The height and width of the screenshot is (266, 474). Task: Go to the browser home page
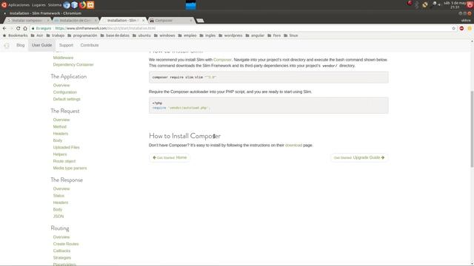pyautogui.click(x=25, y=28)
